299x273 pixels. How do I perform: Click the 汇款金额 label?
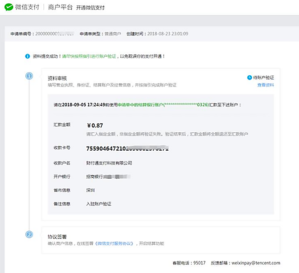(62, 125)
